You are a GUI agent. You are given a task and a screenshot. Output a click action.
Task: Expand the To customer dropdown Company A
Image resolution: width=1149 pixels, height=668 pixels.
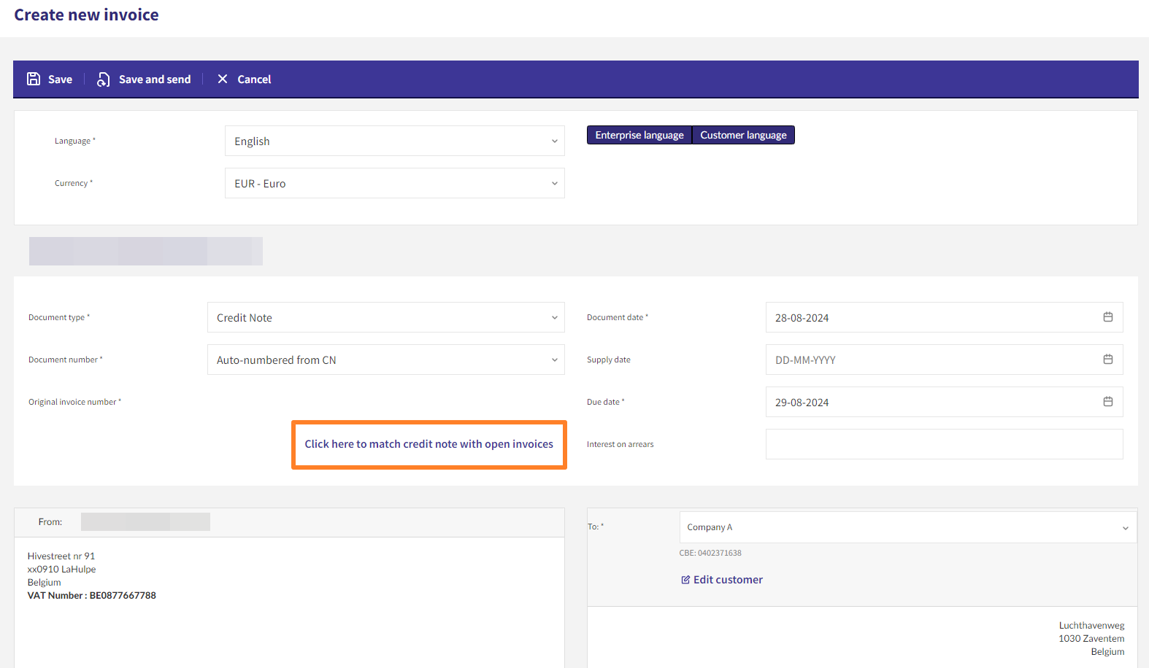click(x=908, y=527)
